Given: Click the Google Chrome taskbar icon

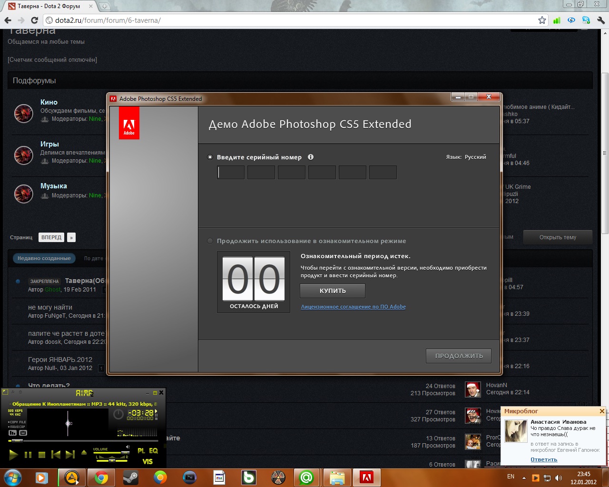Looking at the screenshot, I should (x=101, y=477).
